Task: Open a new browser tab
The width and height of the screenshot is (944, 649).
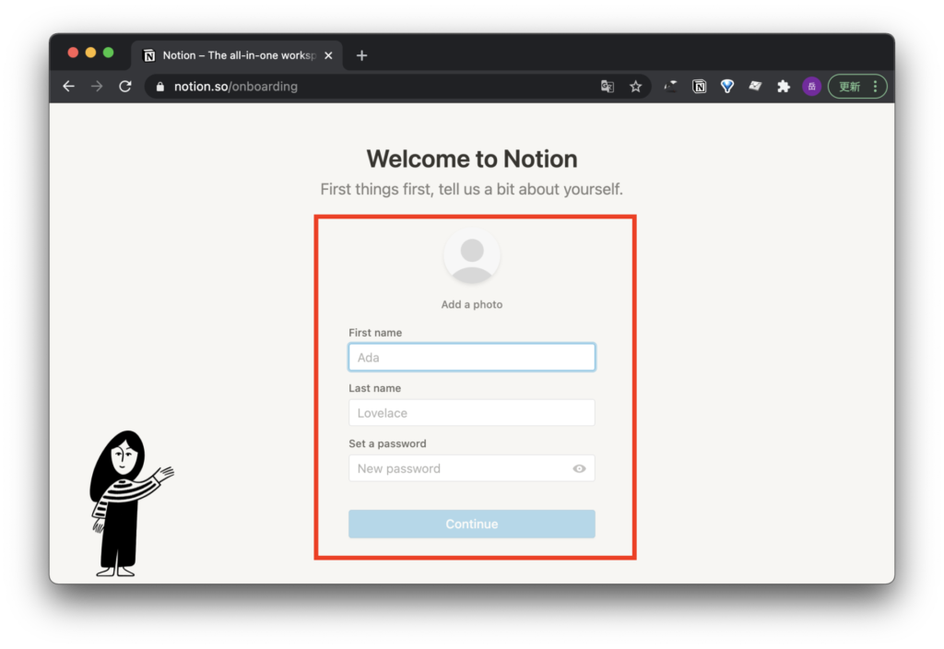Action: click(361, 55)
